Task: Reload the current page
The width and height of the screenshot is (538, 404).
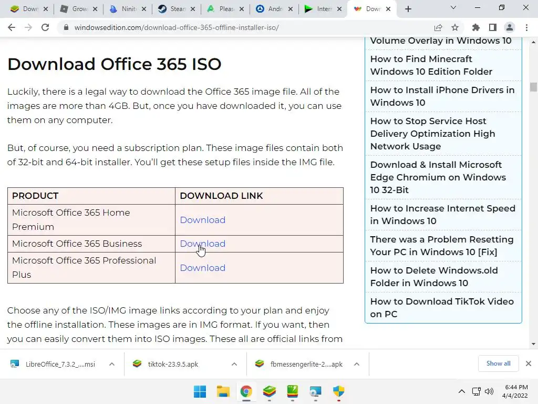Action: pos(45,27)
